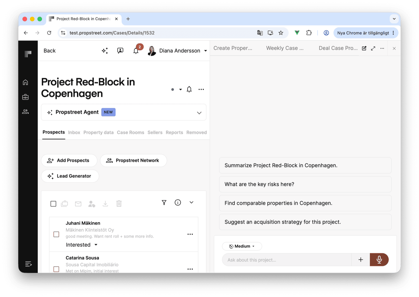
Task: Expand the prospects list chevron
Action: (191, 202)
